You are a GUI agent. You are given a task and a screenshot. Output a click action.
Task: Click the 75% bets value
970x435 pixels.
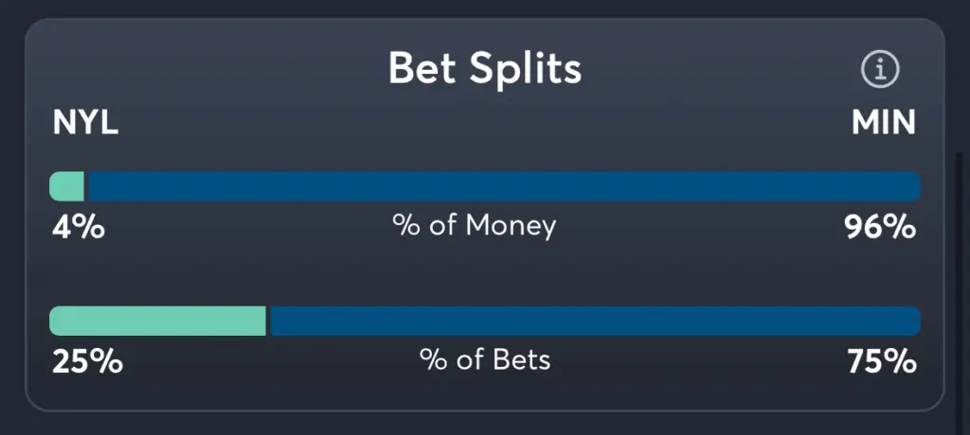pos(882,362)
